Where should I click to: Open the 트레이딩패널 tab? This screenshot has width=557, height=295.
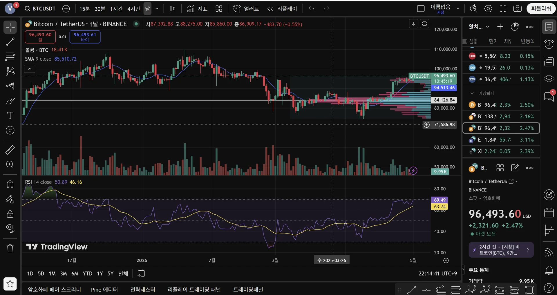point(248,290)
